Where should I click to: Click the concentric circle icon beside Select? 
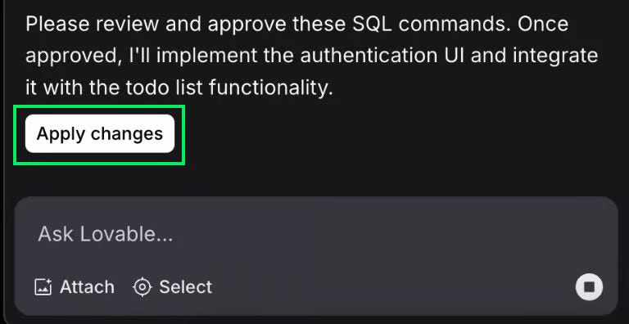pos(142,287)
